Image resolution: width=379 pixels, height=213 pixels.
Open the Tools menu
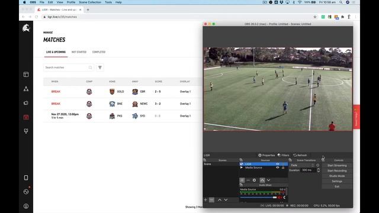(108, 2)
